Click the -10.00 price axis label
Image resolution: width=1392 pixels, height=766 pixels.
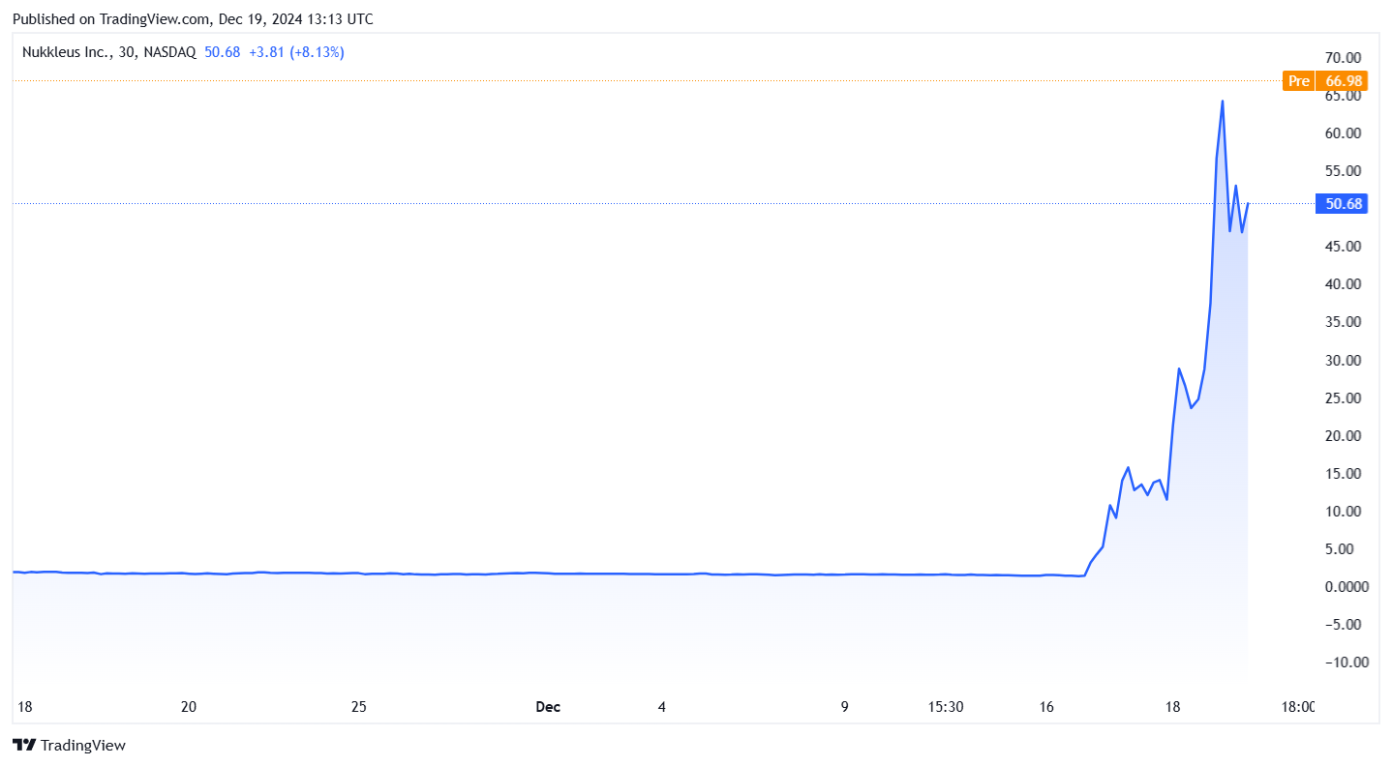point(1341,663)
